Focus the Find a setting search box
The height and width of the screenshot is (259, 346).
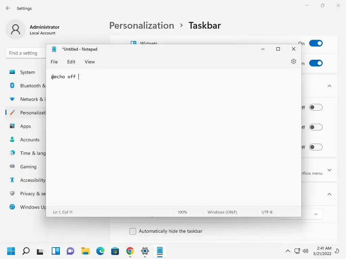26,53
